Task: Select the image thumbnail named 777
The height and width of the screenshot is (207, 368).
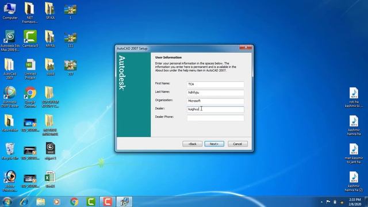Action: click(70, 68)
